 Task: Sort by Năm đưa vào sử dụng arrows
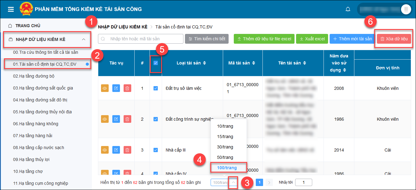(344, 70)
